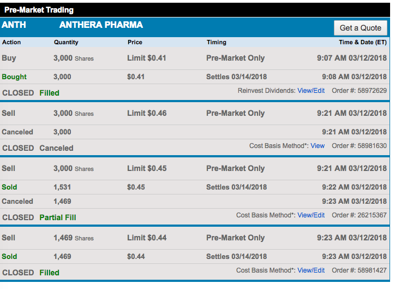
Task: Select order number 58972629
Action: coord(373,91)
